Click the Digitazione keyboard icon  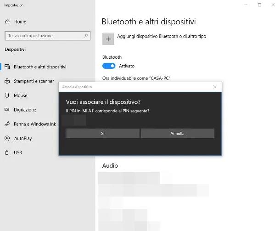pos(7,109)
